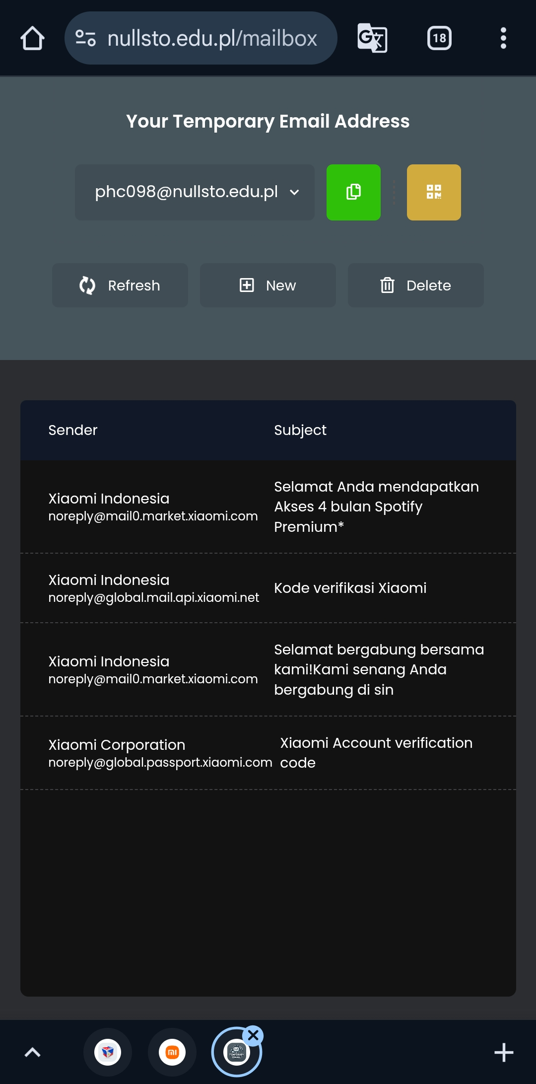Open the Kode verifikasi Xiaomi email

tap(268, 588)
